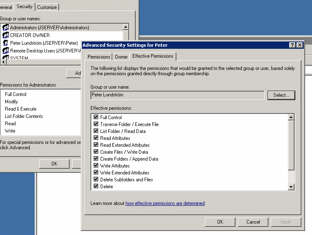Switch to the Permissions tab
The height and width of the screenshot is (235, 312).
pyautogui.click(x=99, y=57)
